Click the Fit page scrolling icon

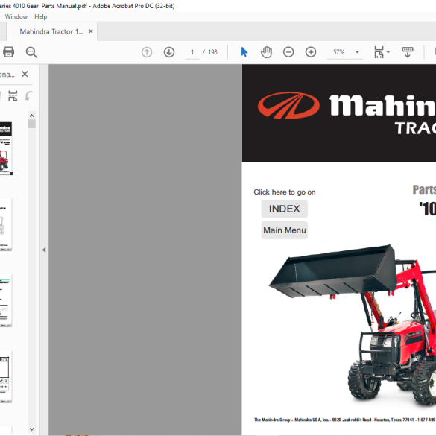(x=379, y=52)
